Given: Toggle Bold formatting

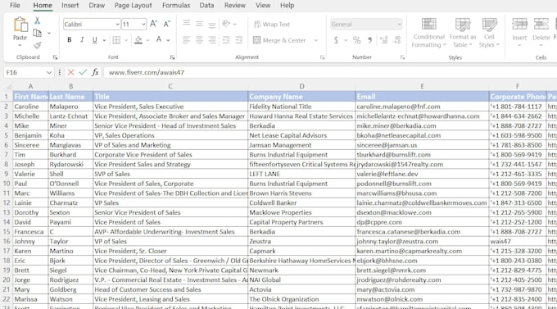Looking at the screenshot, I should click(x=70, y=40).
